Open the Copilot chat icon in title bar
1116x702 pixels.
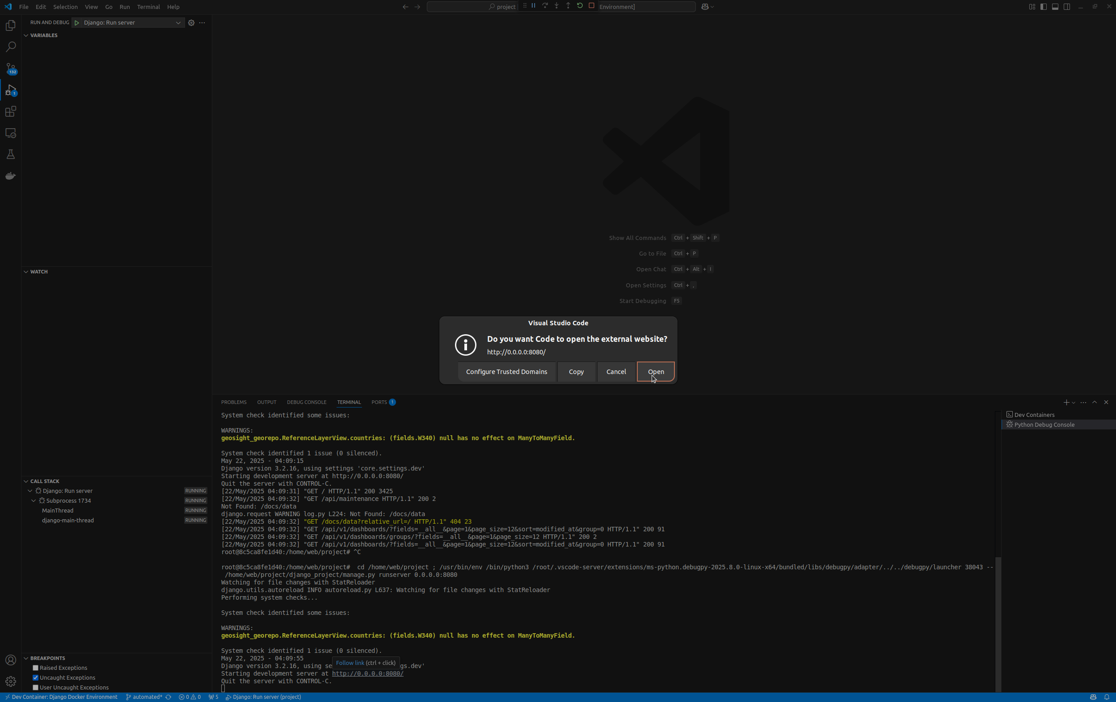(705, 7)
